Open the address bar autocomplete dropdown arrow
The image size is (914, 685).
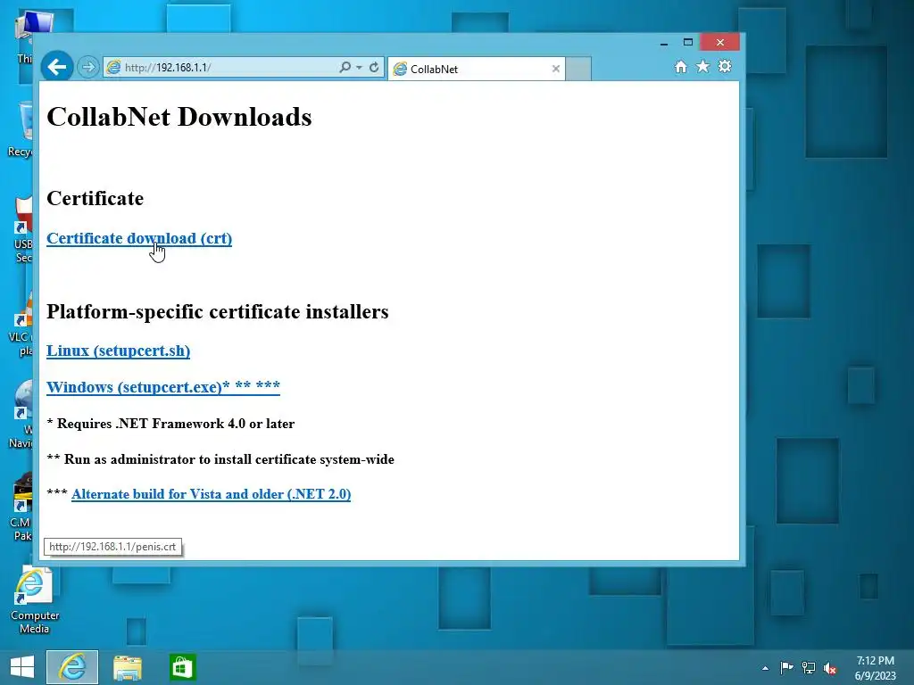(x=359, y=68)
